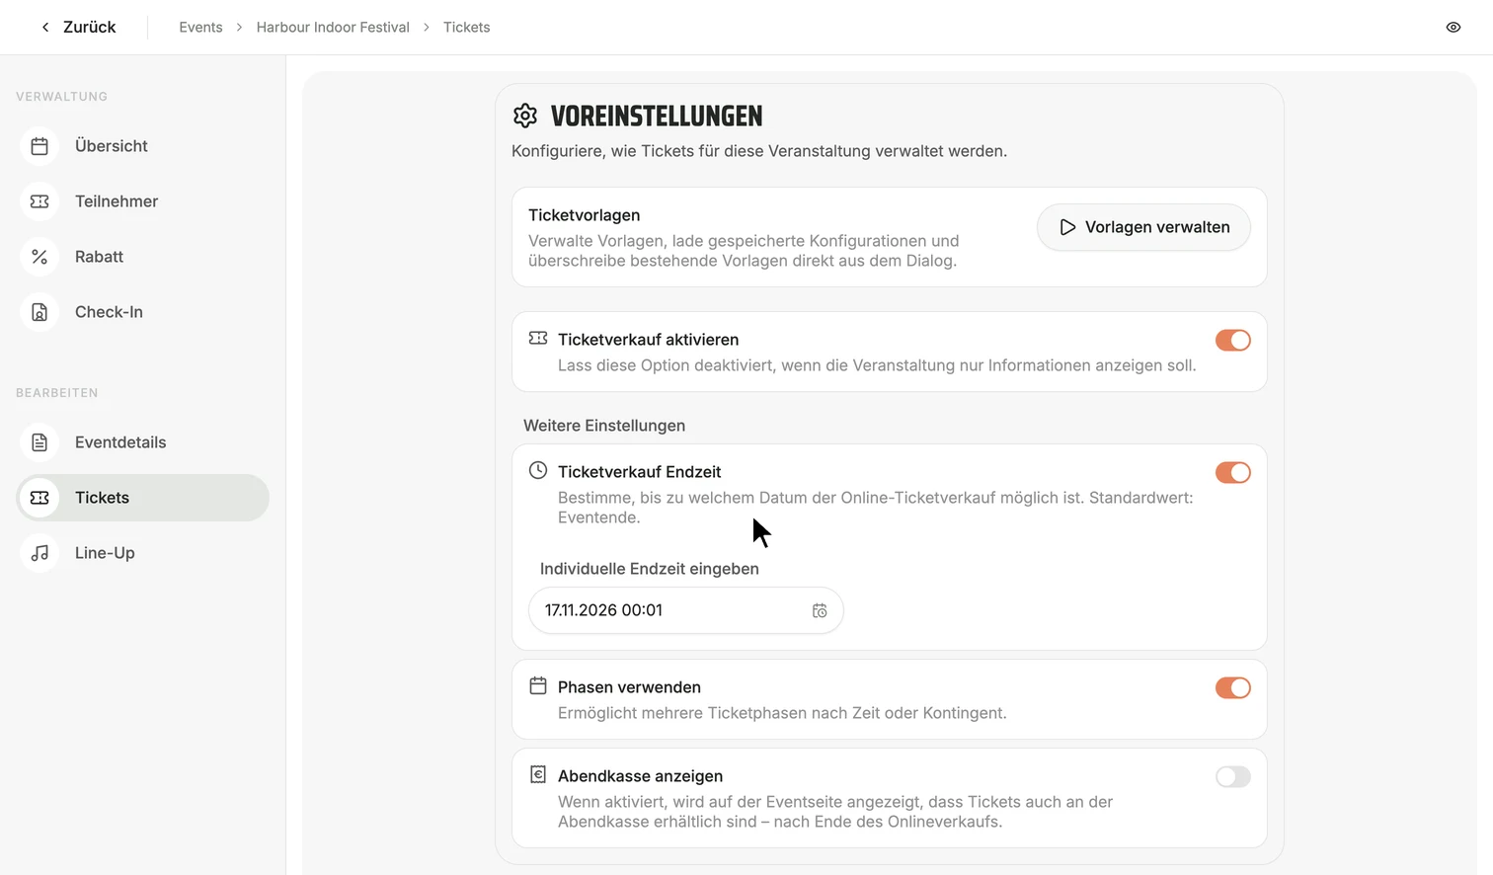
Task: Click the Eventdetails document icon
Action: coord(39,442)
